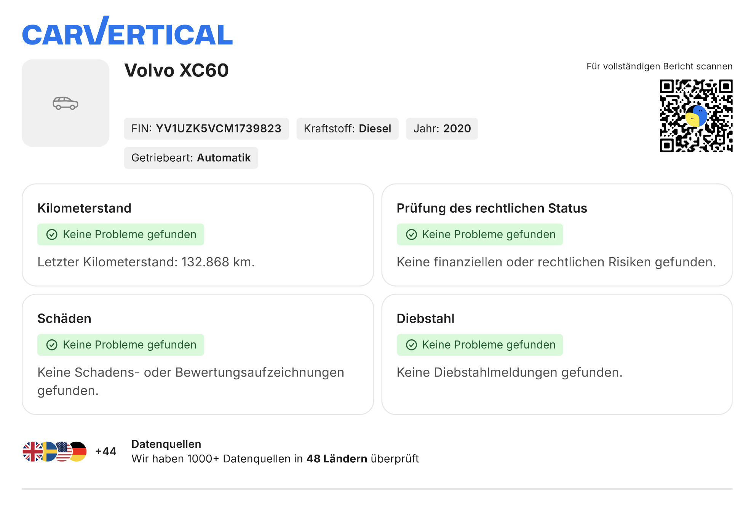Image resolution: width=751 pixels, height=506 pixels.
Task: Click the QR code for full report
Action: point(696,116)
